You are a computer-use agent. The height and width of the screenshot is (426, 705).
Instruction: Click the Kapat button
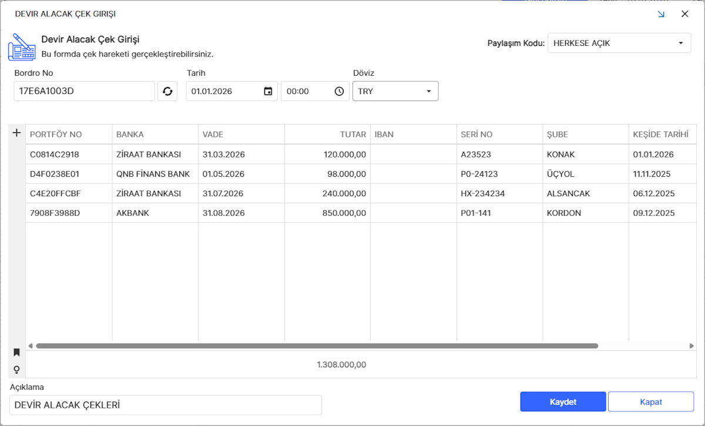(650, 402)
